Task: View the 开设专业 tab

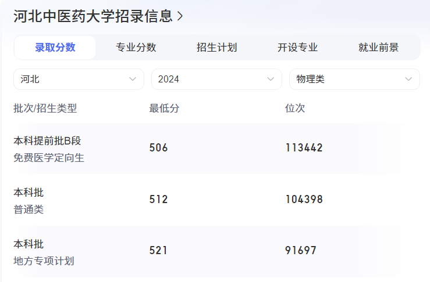Action: [x=297, y=48]
